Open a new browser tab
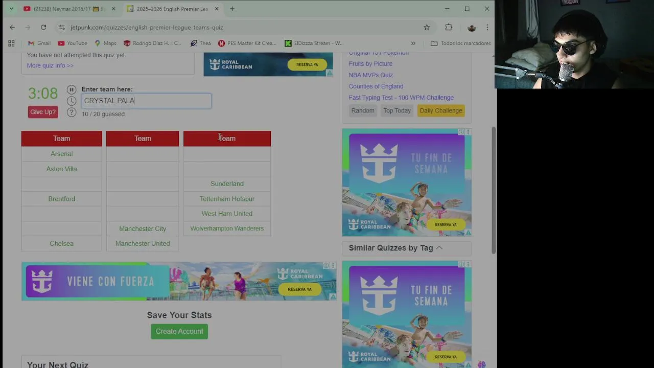Viewport: 654px width, 368px height. 232,9
